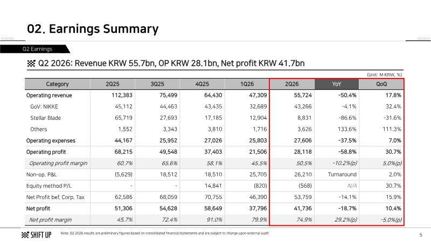431x242 pixels.
Task: Click the 50.5% operating margin value
Action: (x=304, y=163)
